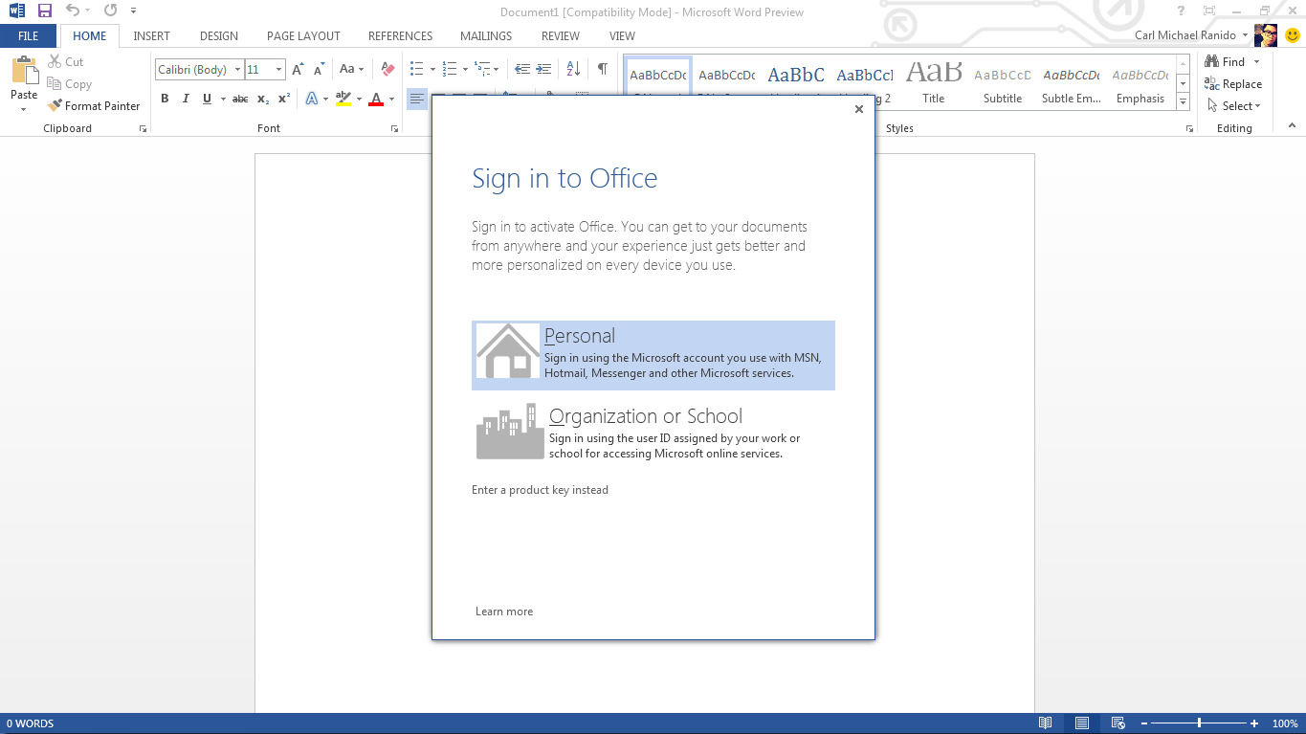Viewport: 1306px width, 734px height.
Task: Open the FILE tab
Action: 29,35
